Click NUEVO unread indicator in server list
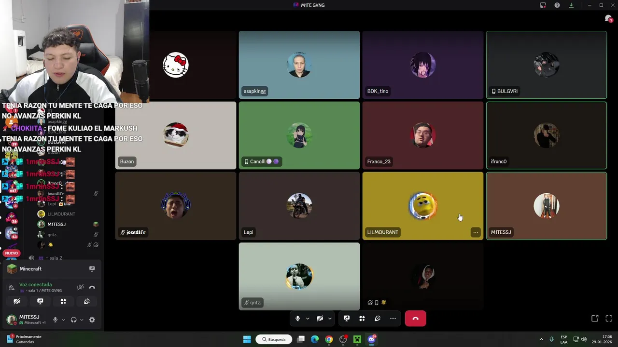Screen dimensions: 618x347 coord(11,253)
